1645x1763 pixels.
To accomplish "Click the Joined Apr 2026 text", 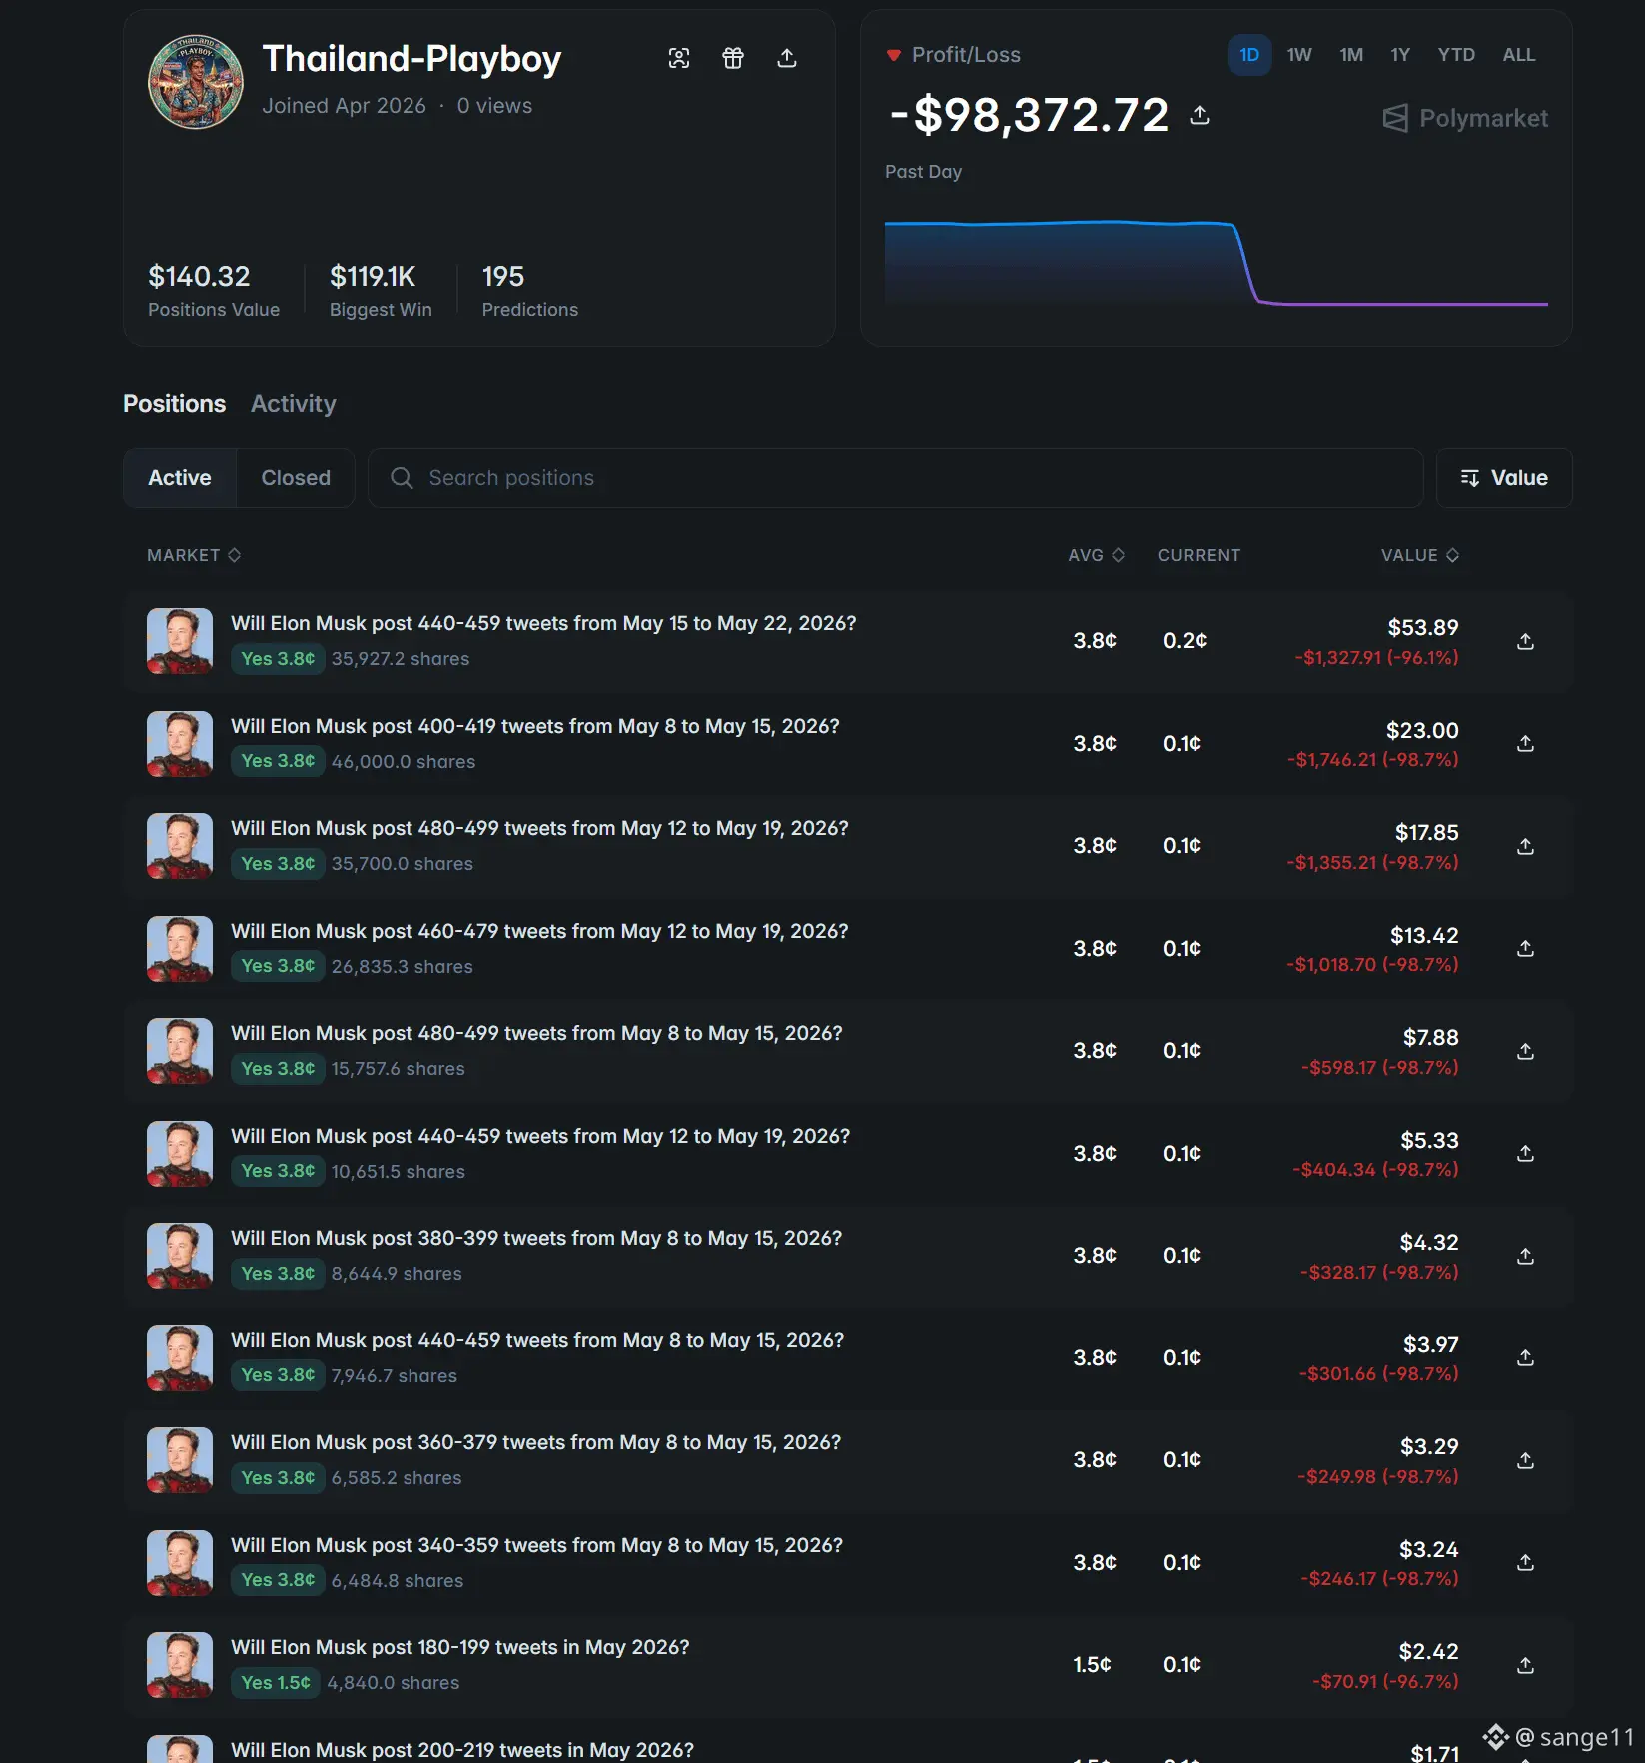I will (345, 106).
